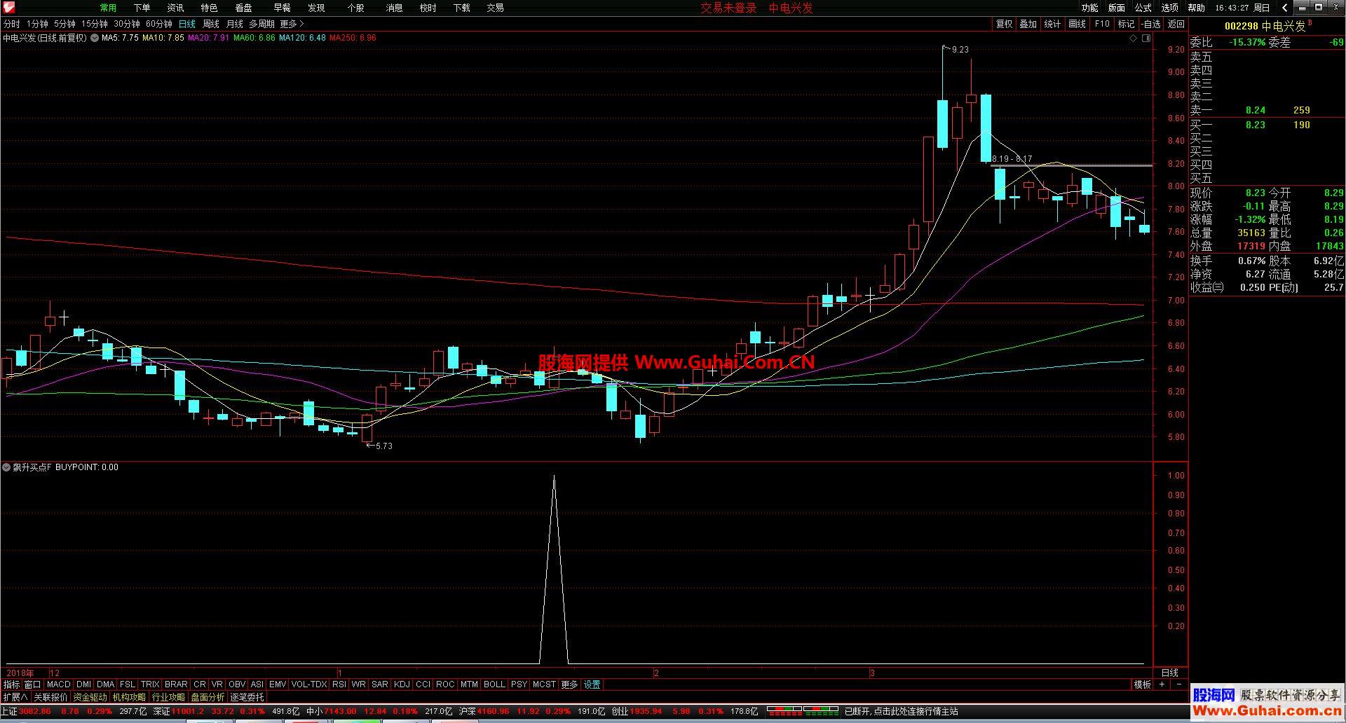The image size is (1346, 723).
Task: Select the 月线 monthly period
Action: (234, 24)
